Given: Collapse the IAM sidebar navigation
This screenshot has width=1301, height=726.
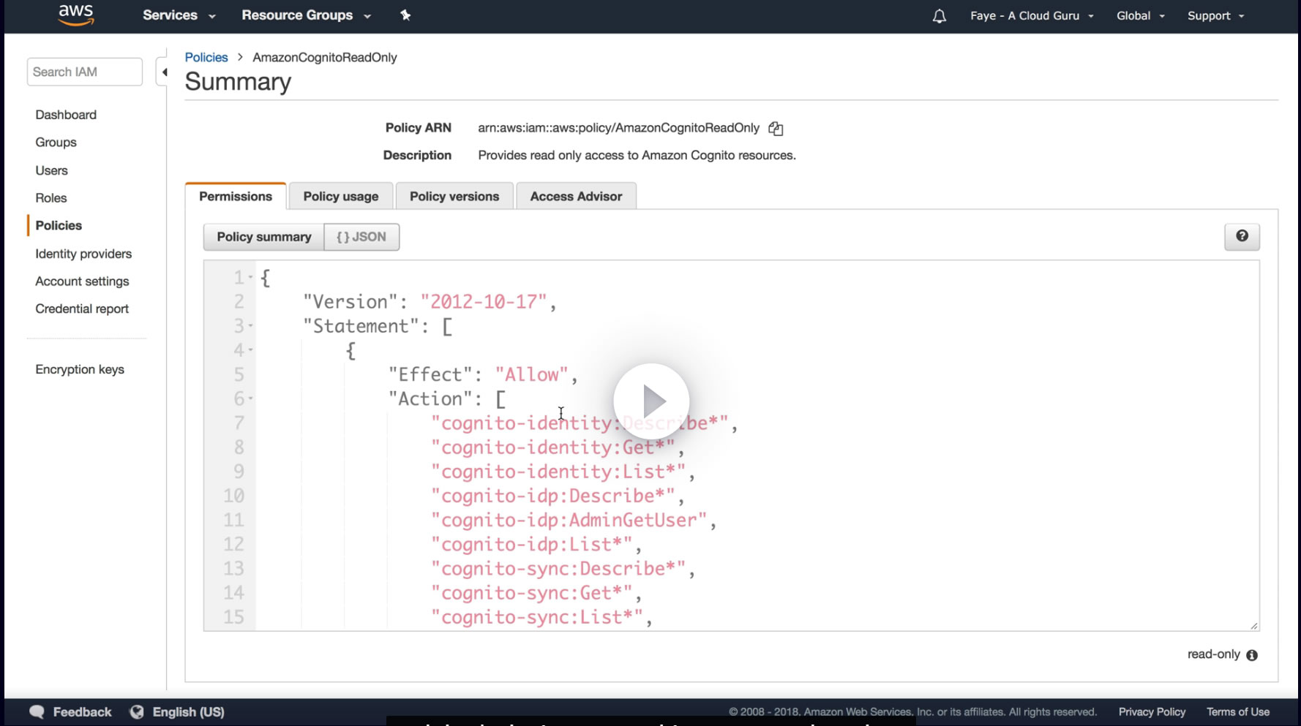Looking at the screenshot, I should (164, 72).
